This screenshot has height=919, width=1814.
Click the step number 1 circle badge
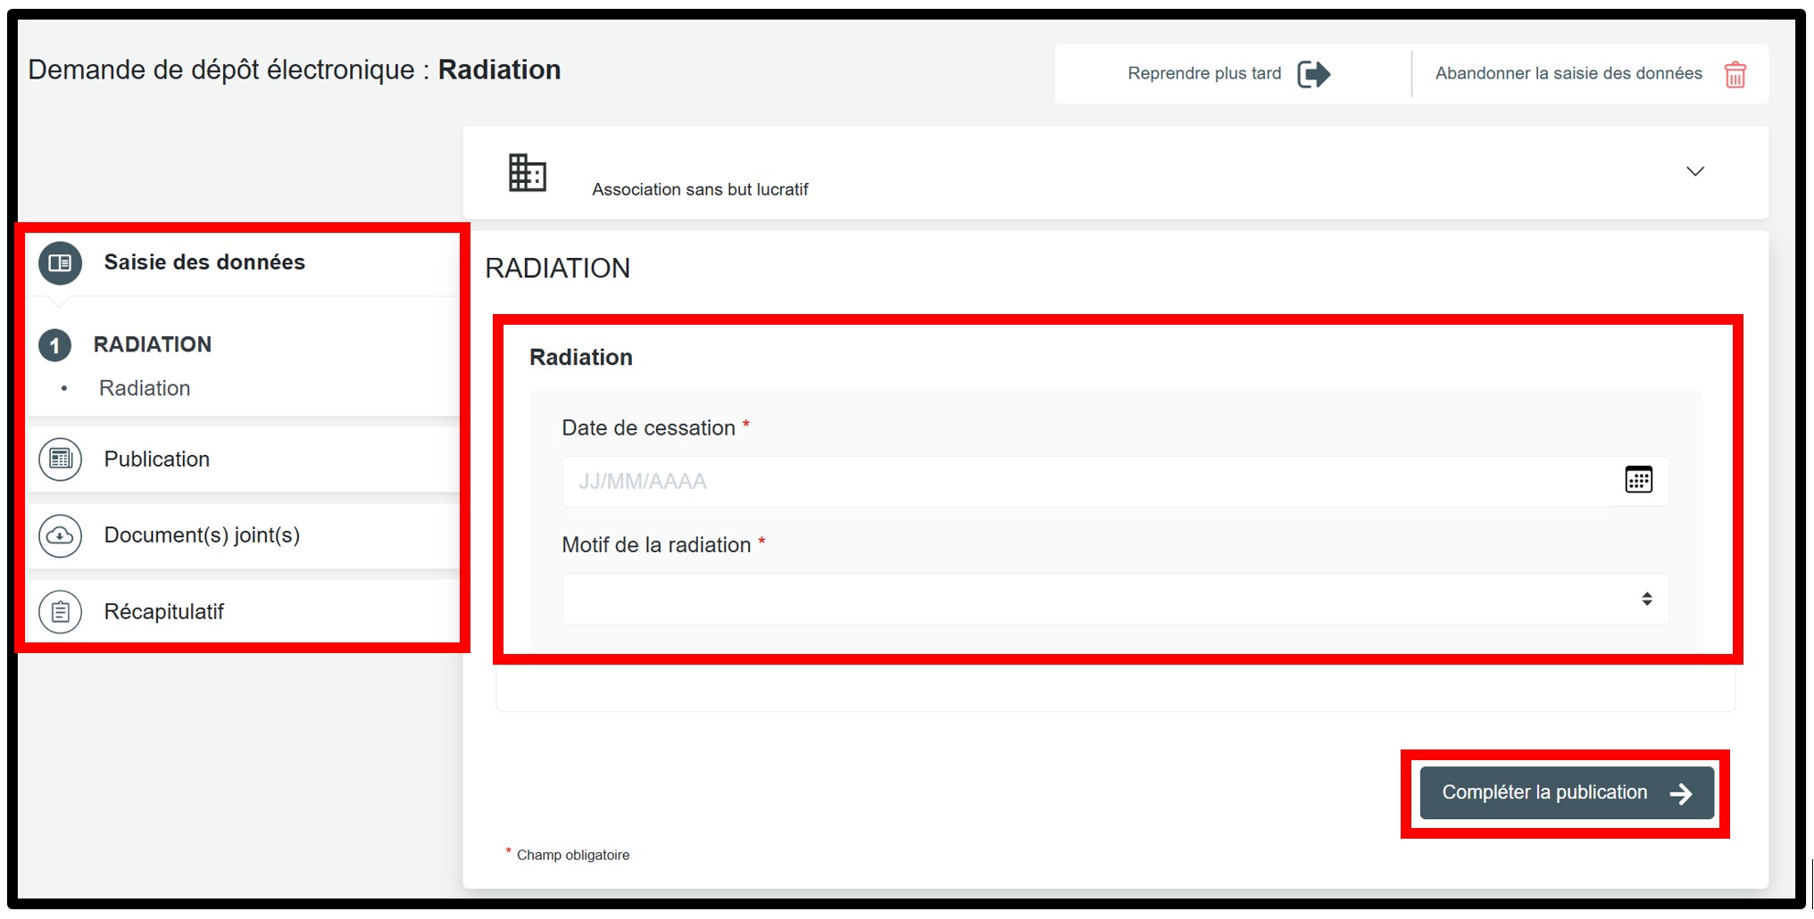pyautogui.click(x=54, y=345)
